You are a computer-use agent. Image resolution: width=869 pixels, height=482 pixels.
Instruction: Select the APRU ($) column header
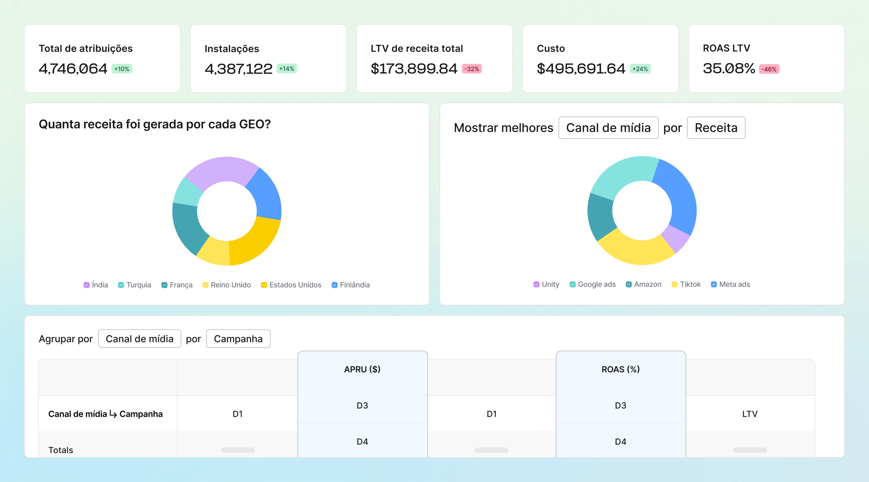[362, 369]
